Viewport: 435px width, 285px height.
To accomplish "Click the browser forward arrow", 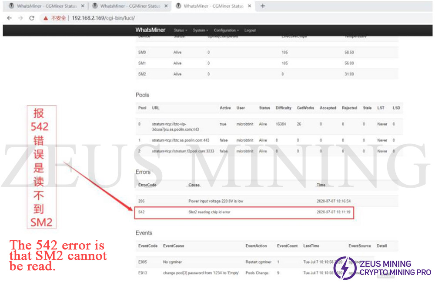I will [x=20, y=18].
